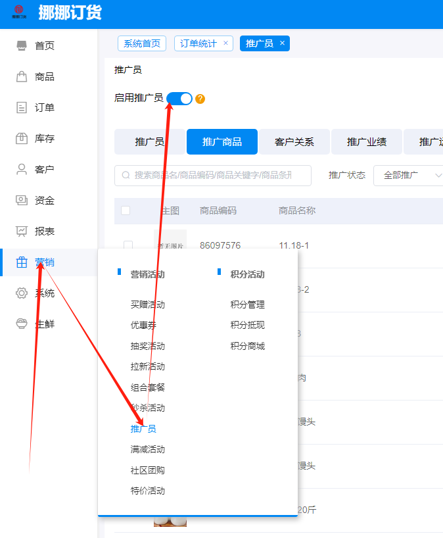Check the select-all checkbox in table header
Image resolution: width=443 pixels, height=538 pixels.
tap(126, 210)
